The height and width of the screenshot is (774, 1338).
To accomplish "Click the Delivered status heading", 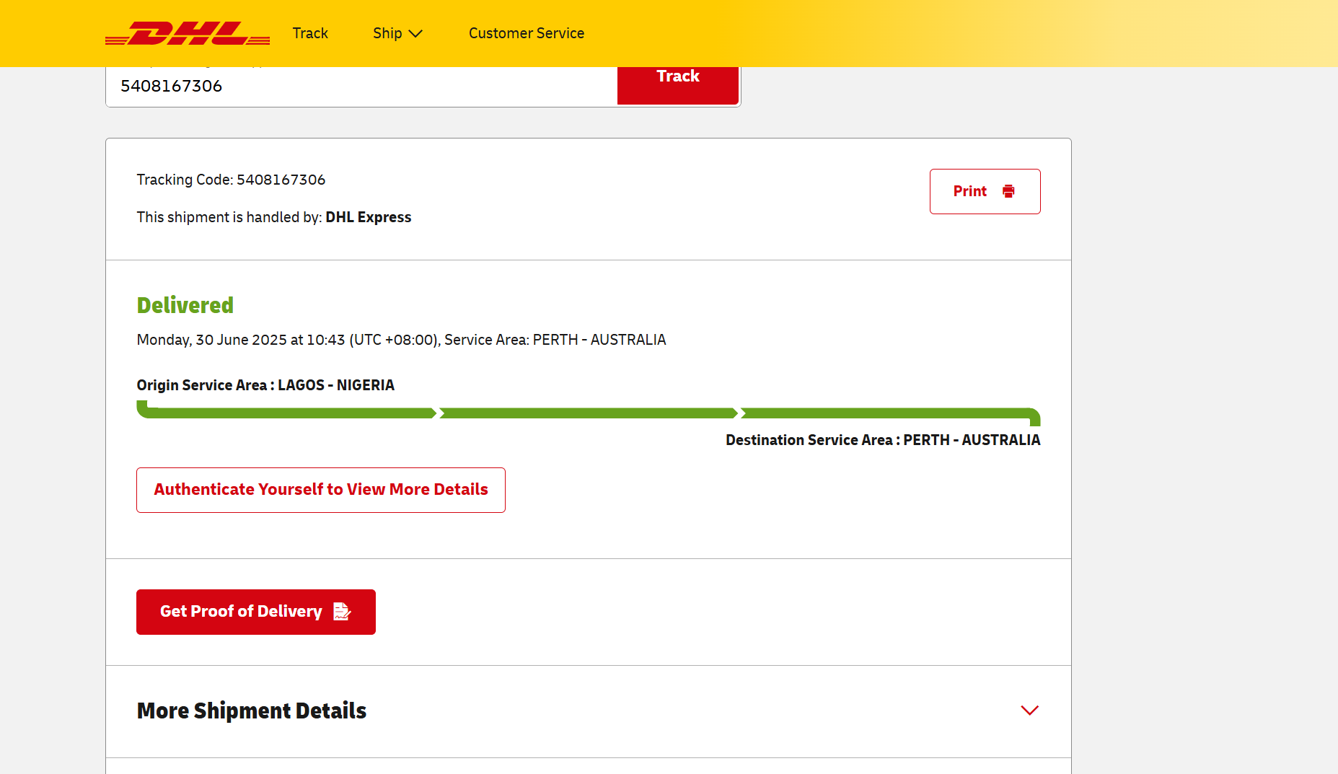I will [x=185, y=305].
